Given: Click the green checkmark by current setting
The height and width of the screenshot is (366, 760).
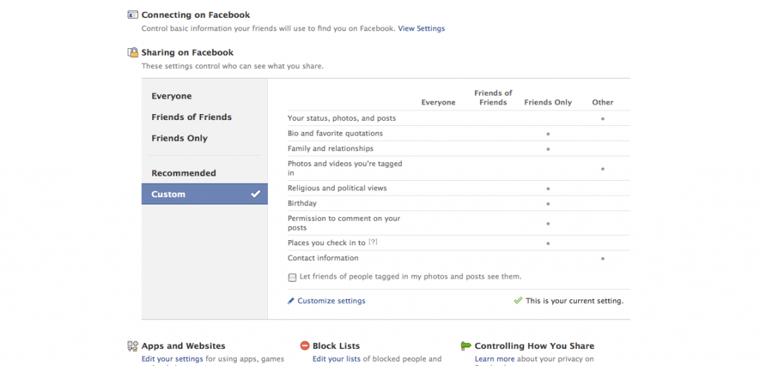Looking at the screenshot, I should pos(518,301).
